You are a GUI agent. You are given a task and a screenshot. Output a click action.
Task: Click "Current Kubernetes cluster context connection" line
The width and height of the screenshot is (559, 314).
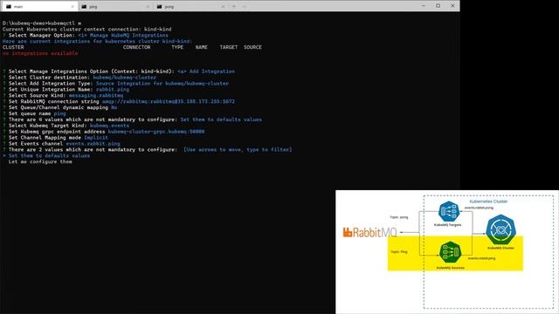(86, 29)
